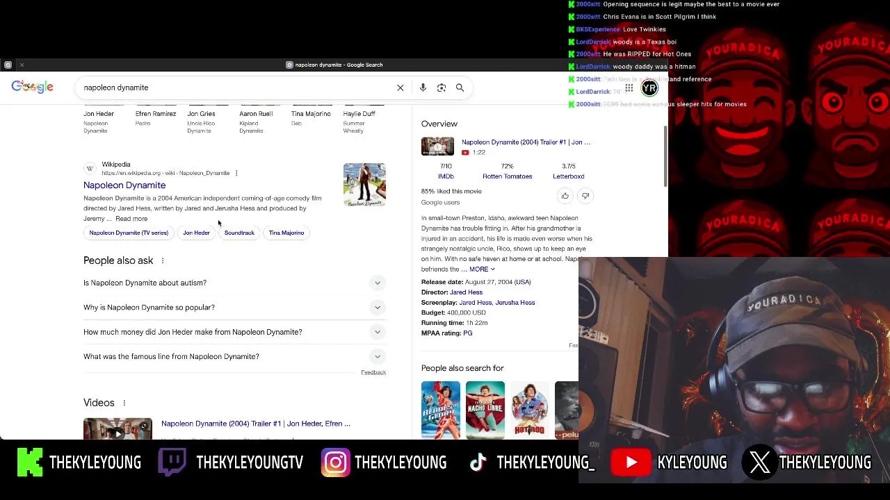Open Google apps grid icon
The width and height of the screenshot is (890, 500).
(629, 88)
